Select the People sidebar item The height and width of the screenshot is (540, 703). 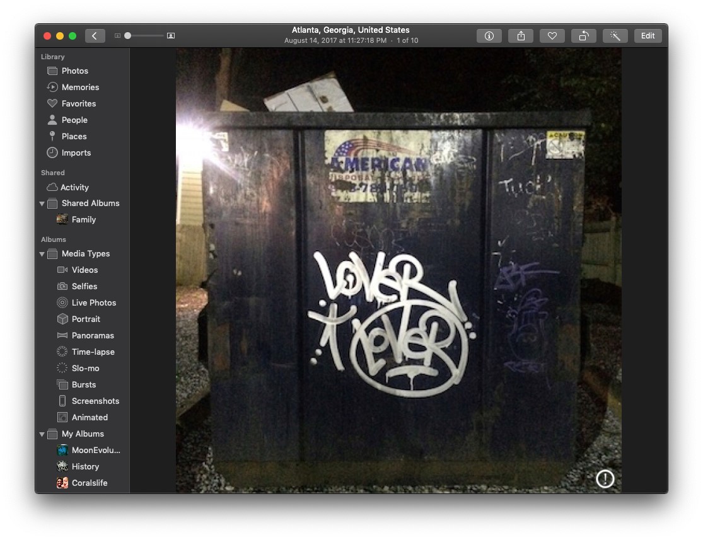(x=74, y=120)
